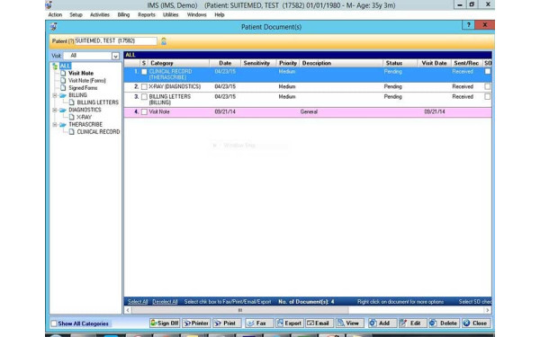This screenshot has width=540, height=337.
Task: Select Visit Note (Forms) tree item
Action: 87,81
